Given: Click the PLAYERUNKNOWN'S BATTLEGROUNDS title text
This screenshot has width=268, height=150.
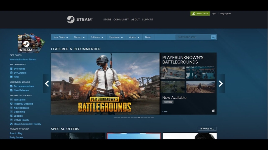Looking at the screenshot, I should 183,60.
